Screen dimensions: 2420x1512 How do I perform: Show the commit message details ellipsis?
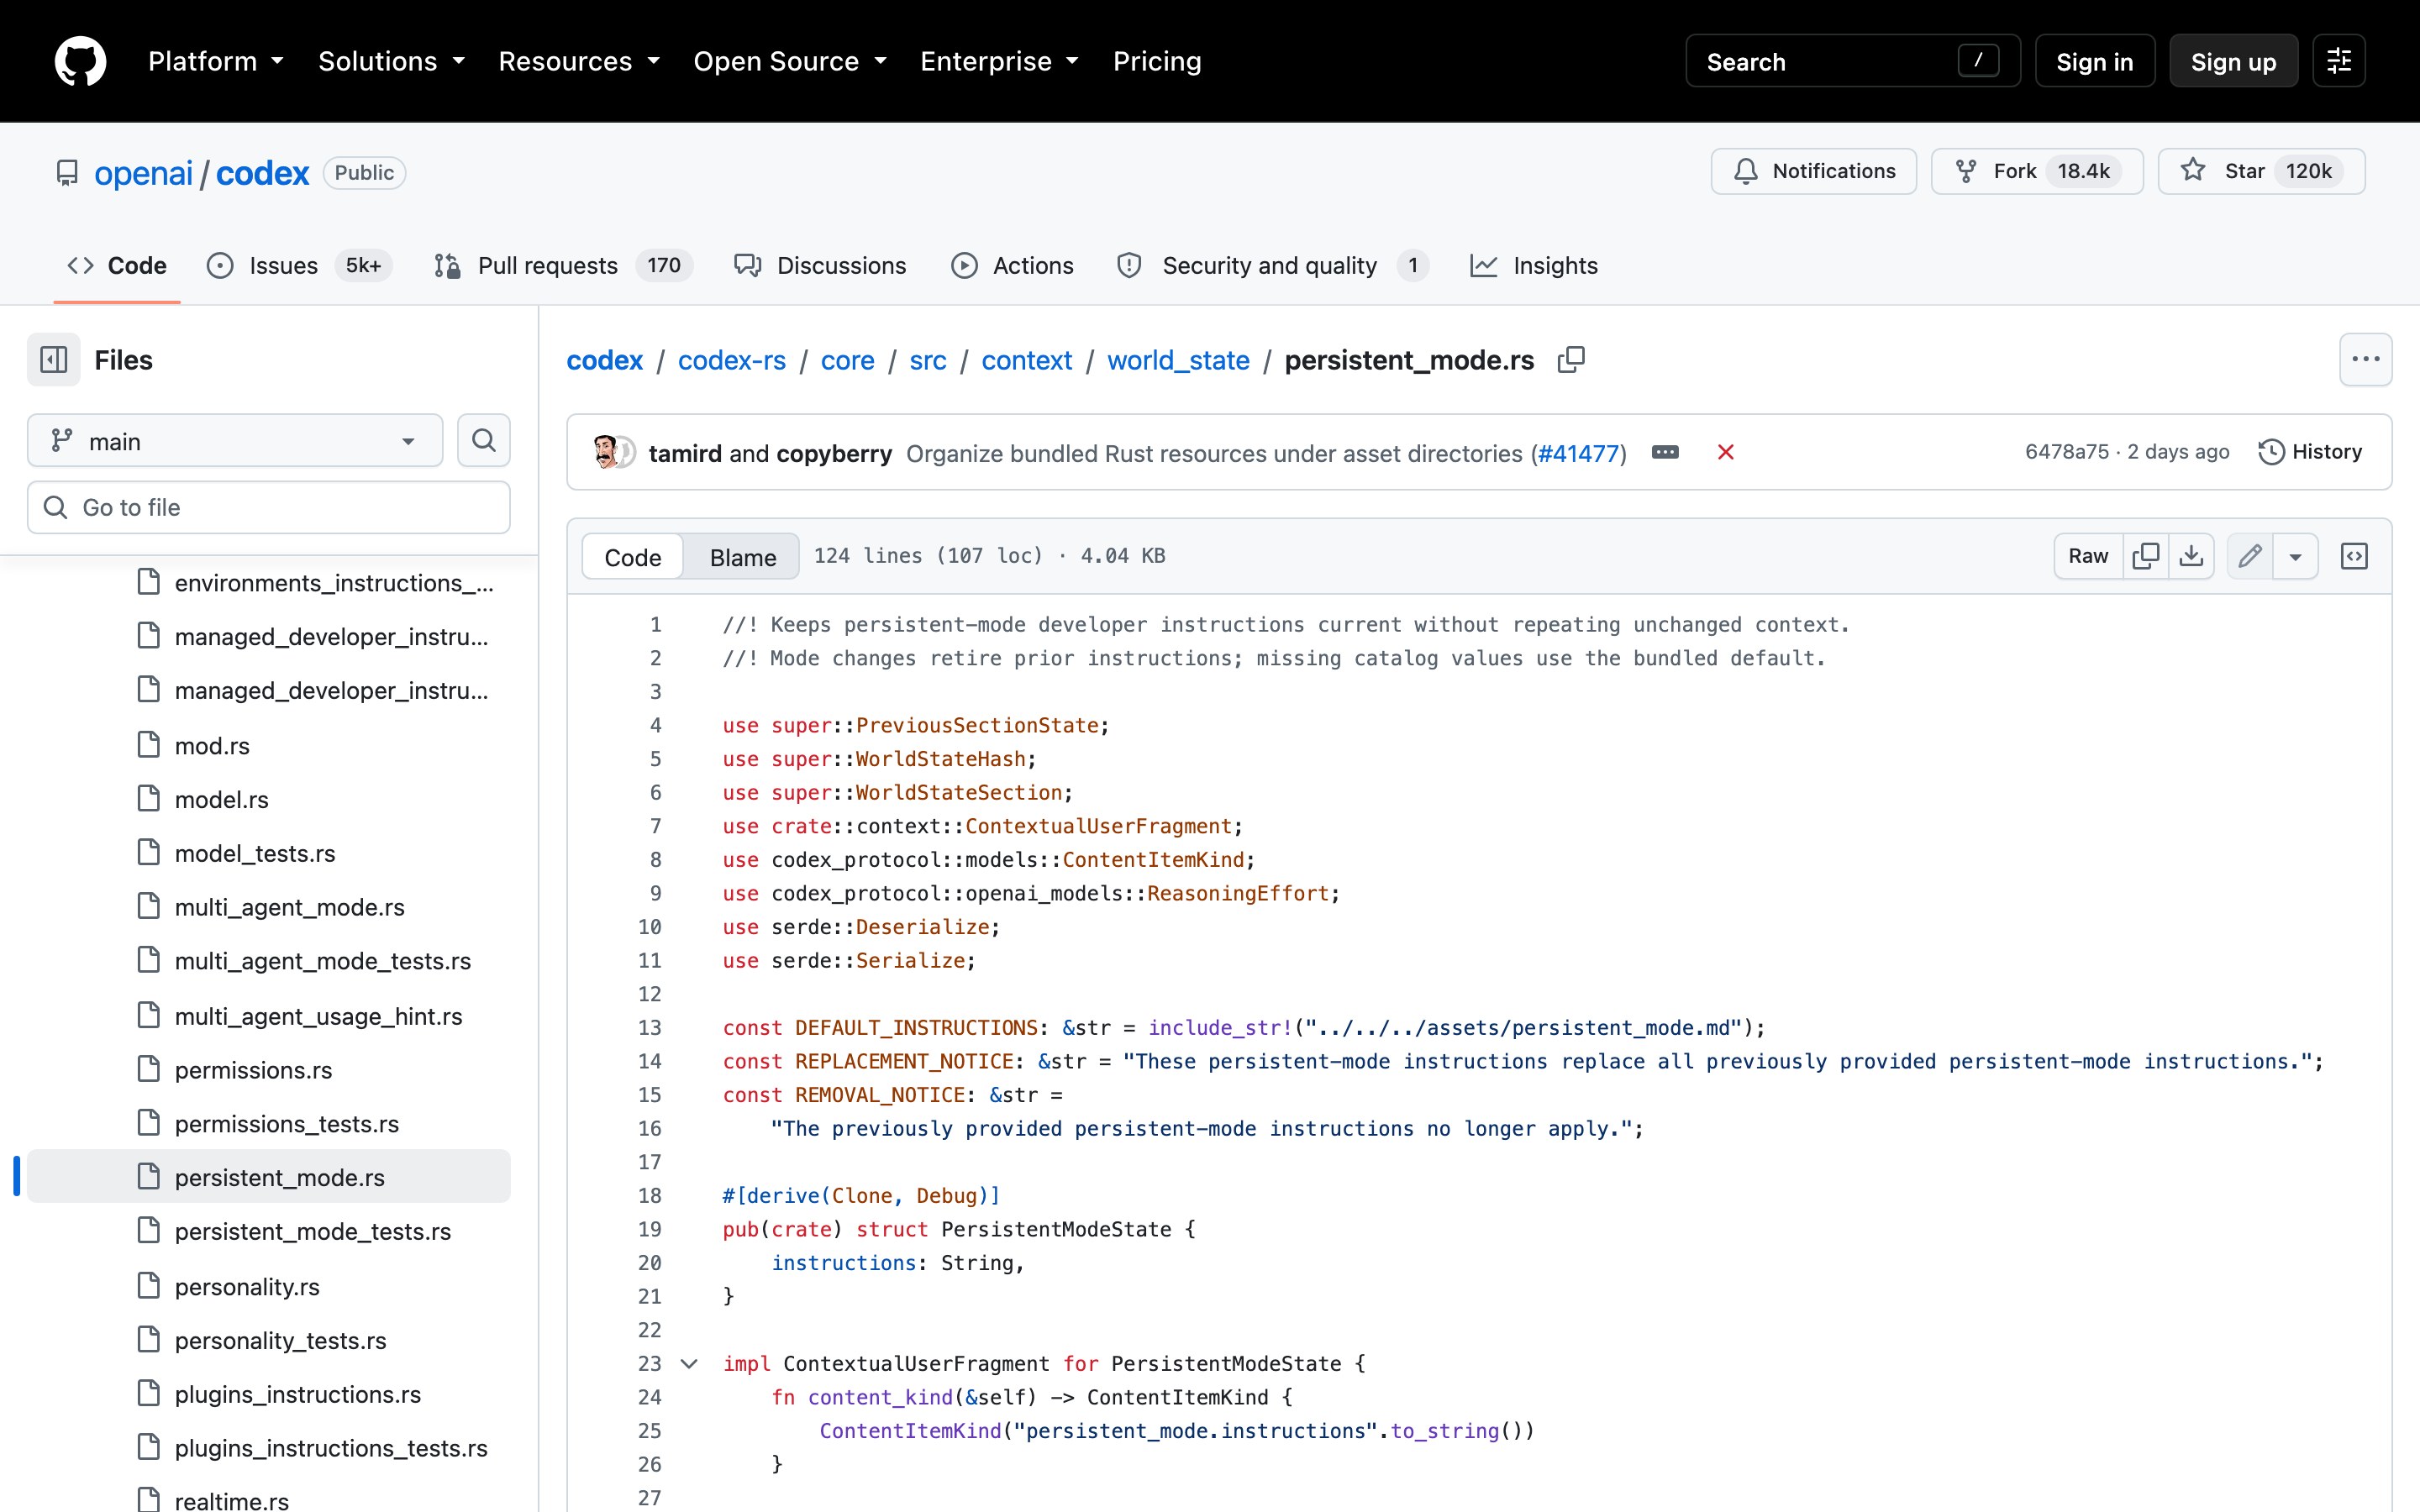click(1665, 453)
